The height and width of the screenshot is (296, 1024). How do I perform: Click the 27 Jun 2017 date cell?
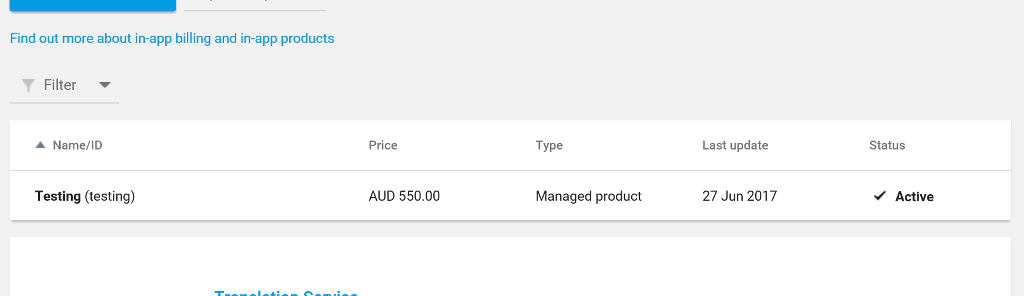tap(740, 196)
